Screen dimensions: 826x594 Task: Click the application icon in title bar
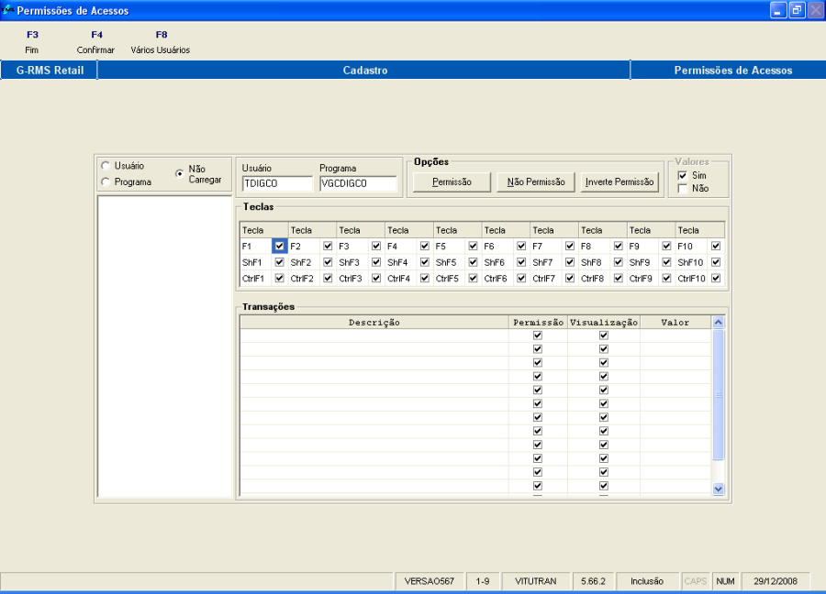click(x=7, y=10)
